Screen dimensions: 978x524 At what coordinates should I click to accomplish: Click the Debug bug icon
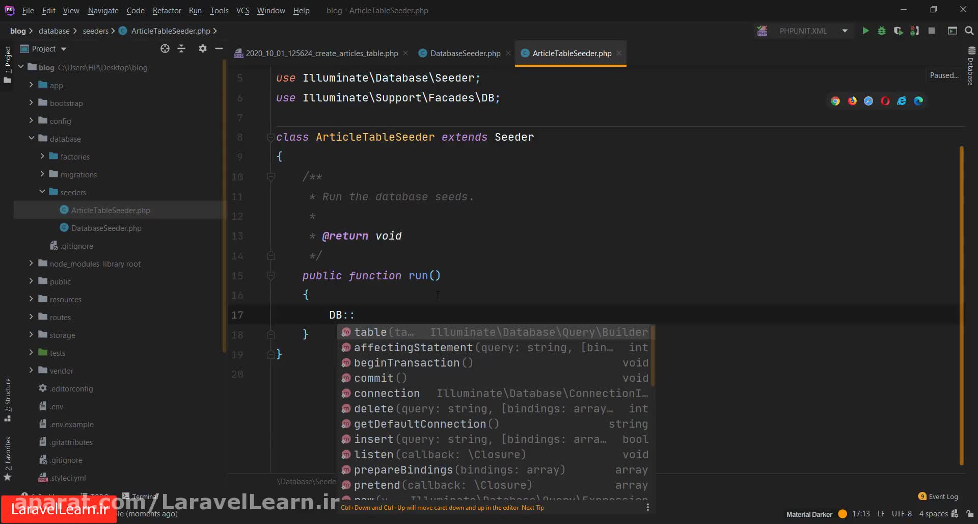point(882,31)
